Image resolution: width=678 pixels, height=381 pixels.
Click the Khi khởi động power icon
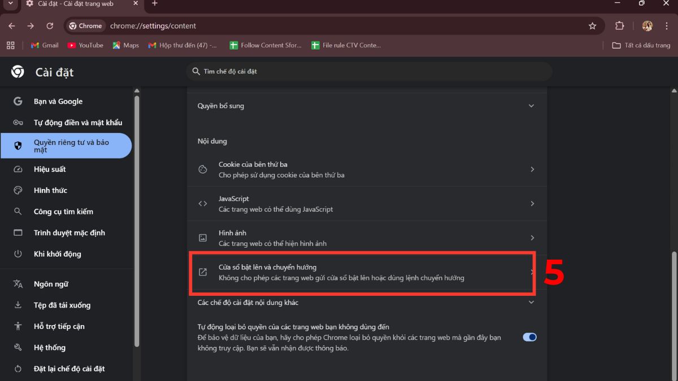[x=18, y=253]
